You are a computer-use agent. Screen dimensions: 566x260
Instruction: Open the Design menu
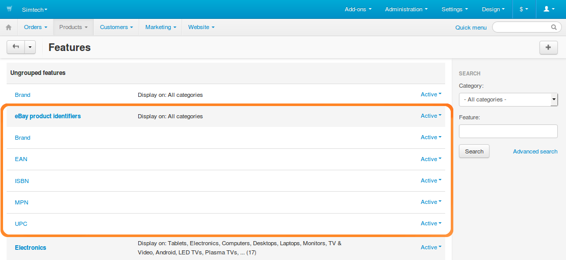click(x=494, y=9)
